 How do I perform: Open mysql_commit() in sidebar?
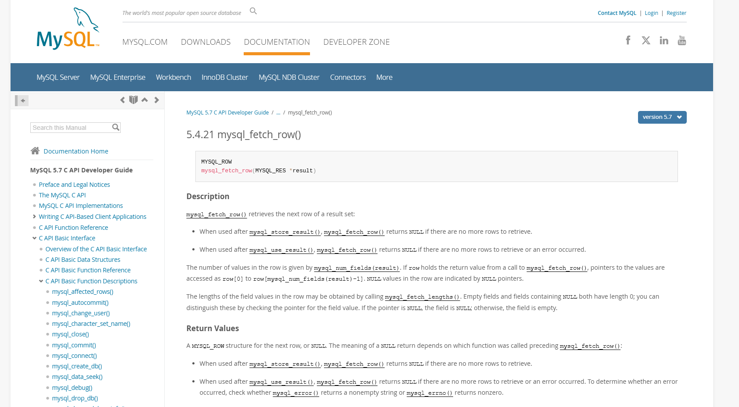(74, 345)
